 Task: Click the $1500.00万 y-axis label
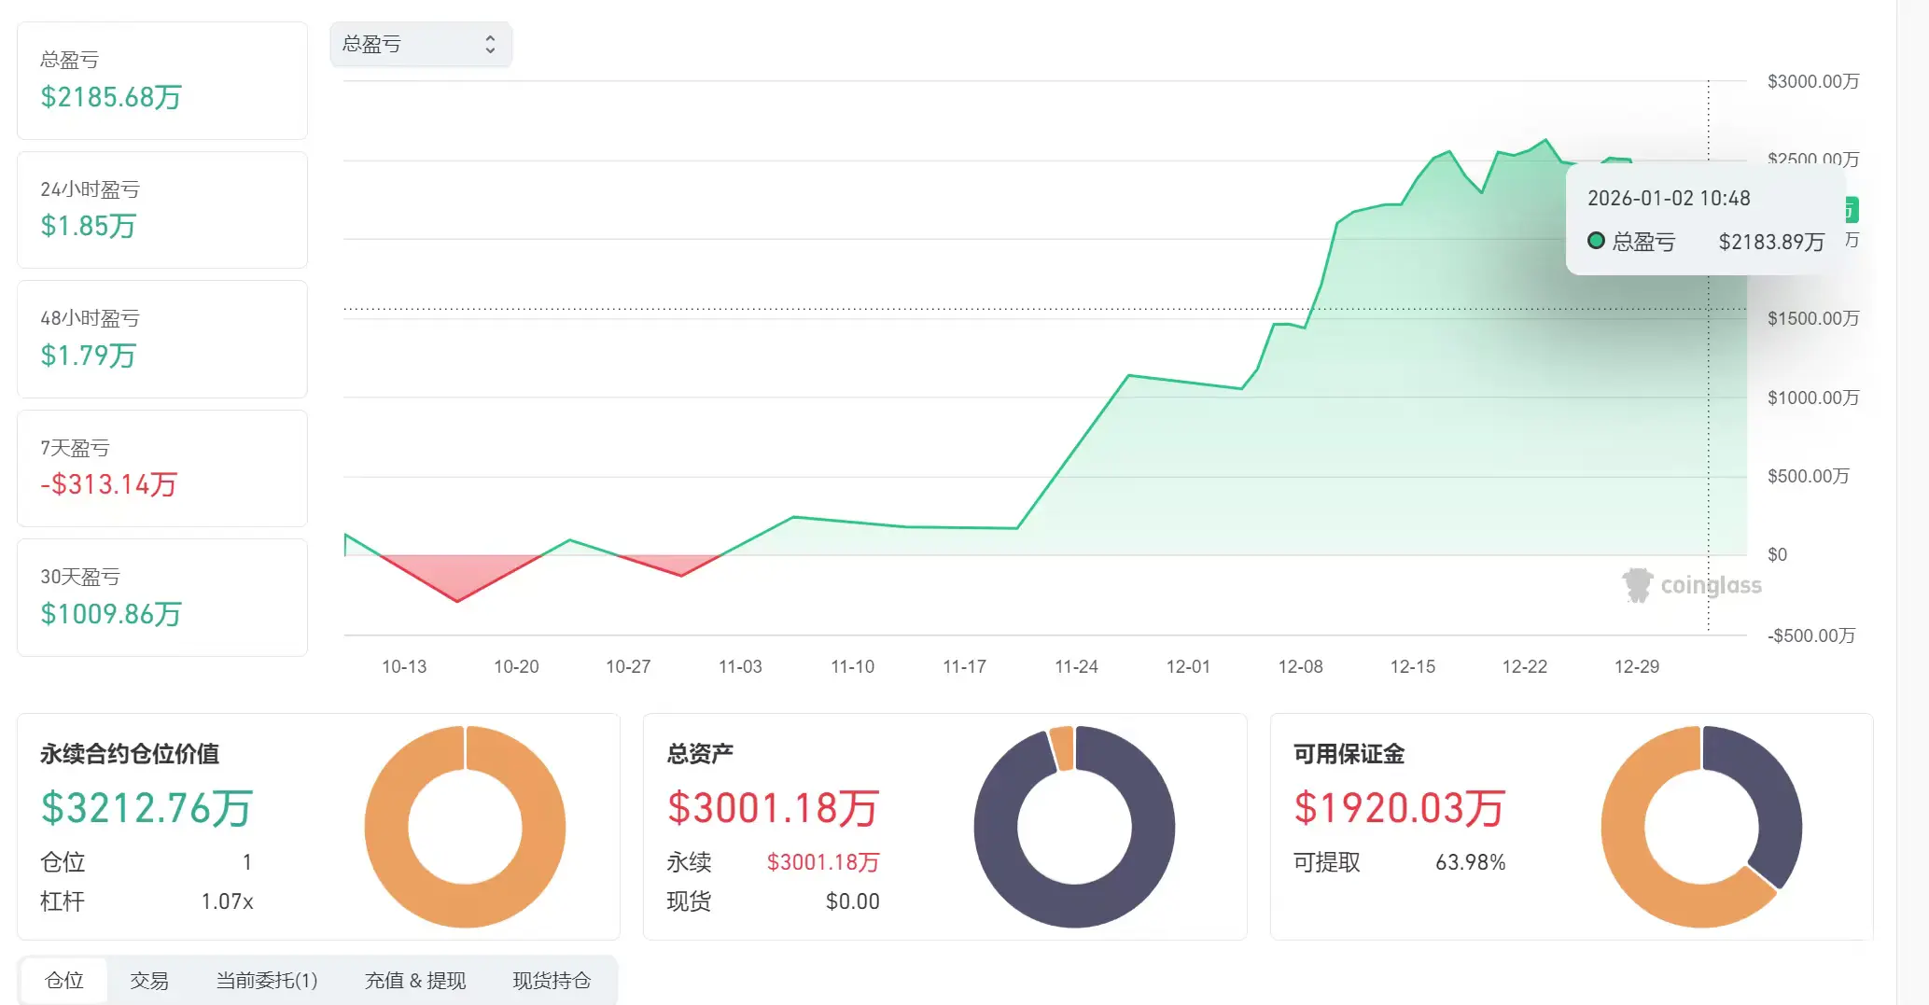click(1813, 318)
